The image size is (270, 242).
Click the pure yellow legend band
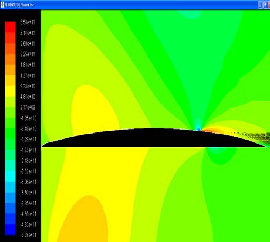(10, 91)
